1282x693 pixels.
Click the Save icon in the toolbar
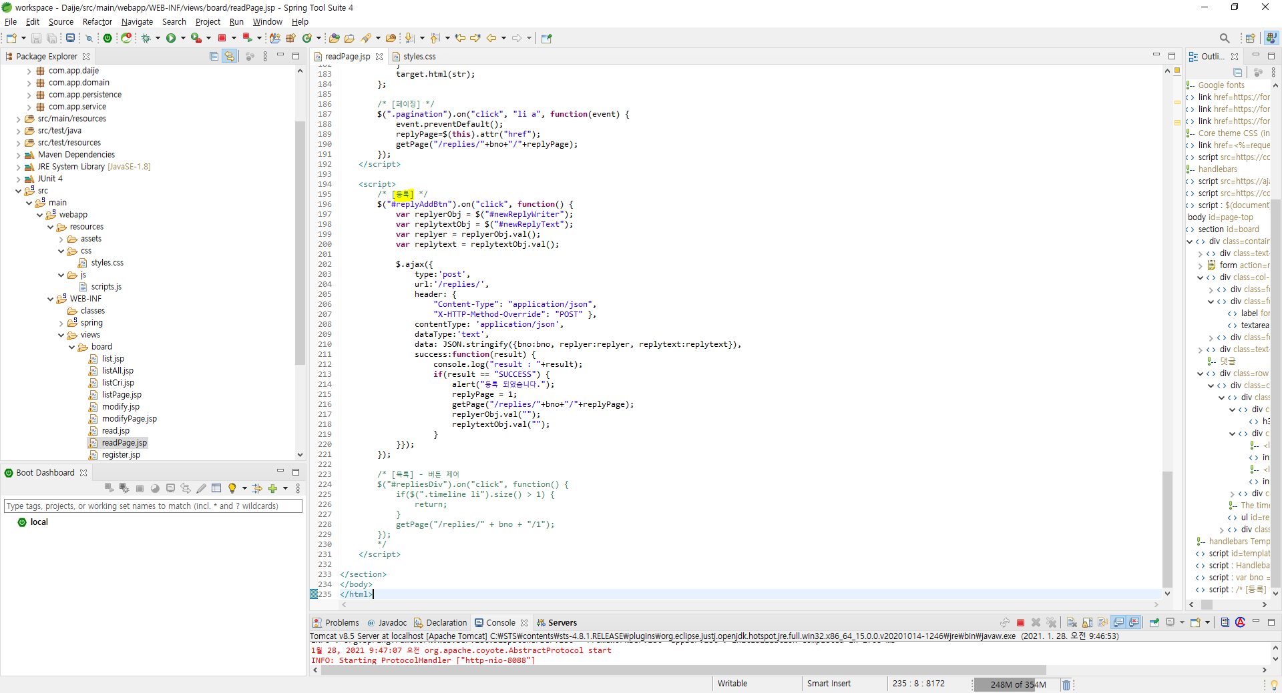pyautogui.click(x=37, y=38)
